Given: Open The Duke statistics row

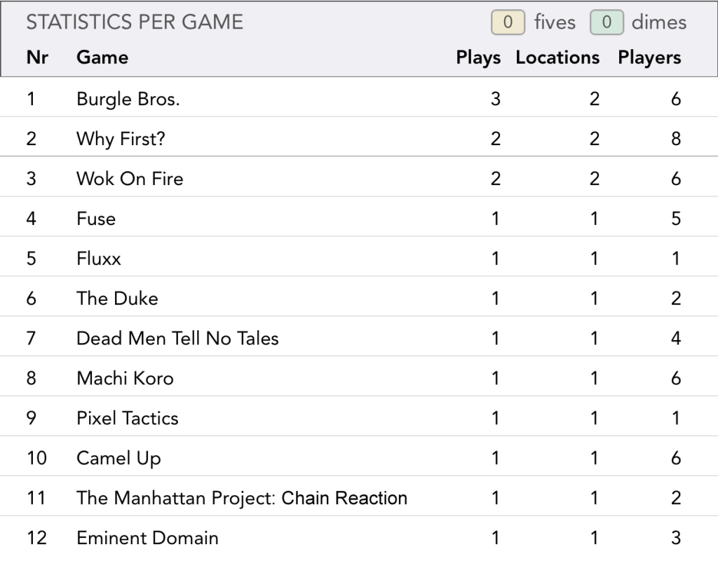Looking at the screenshot, I should coord(117,299).
